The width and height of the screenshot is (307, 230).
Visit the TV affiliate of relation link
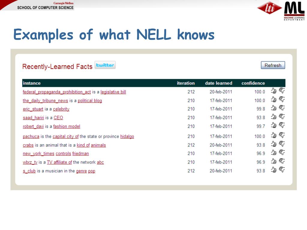[x=59, y=162]
